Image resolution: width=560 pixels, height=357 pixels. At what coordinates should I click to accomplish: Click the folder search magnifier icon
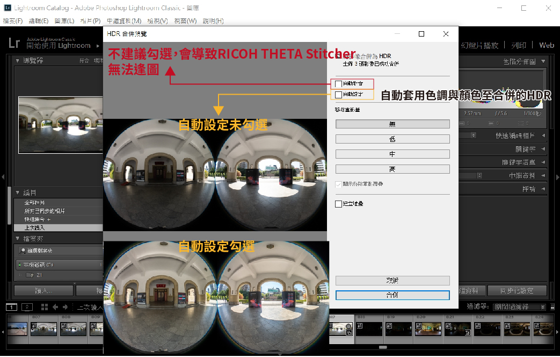[x=23, y=251]
